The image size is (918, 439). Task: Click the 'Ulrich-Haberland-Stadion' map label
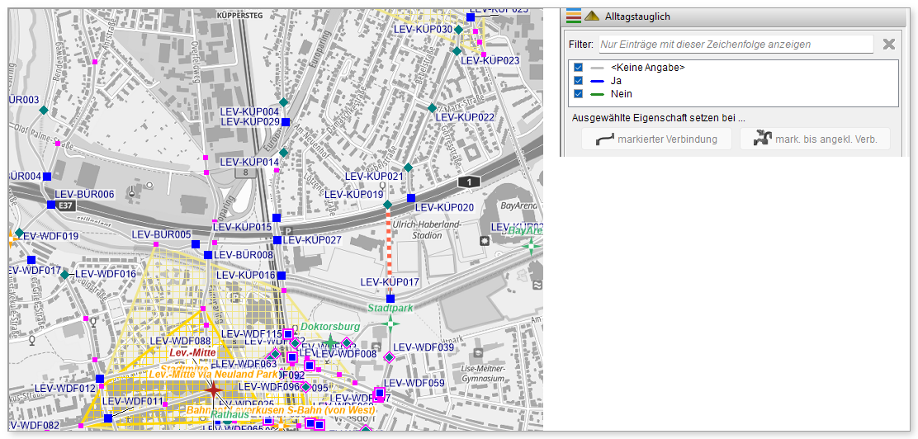428,229
